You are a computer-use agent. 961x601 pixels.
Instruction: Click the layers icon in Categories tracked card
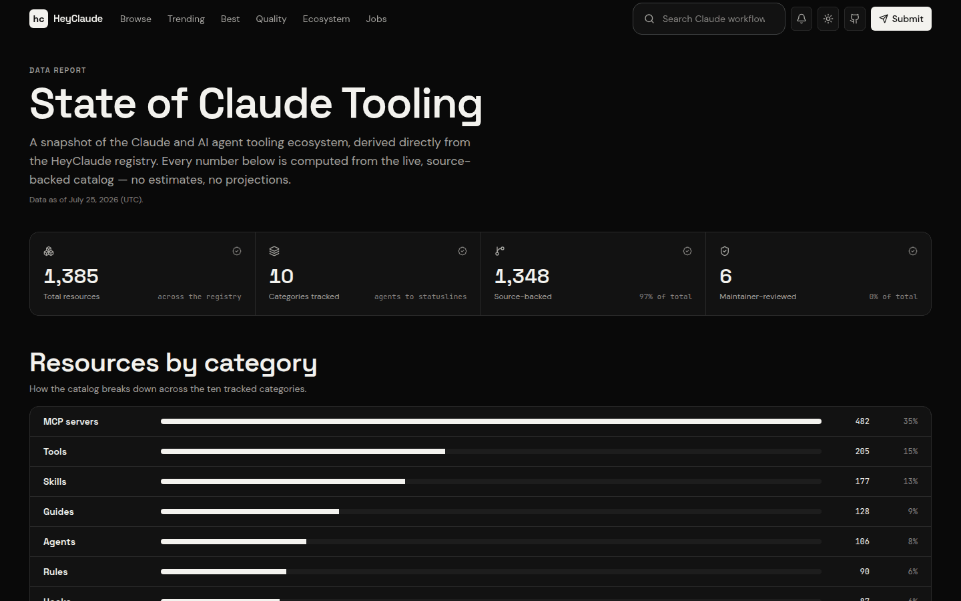tap(274, 251)
